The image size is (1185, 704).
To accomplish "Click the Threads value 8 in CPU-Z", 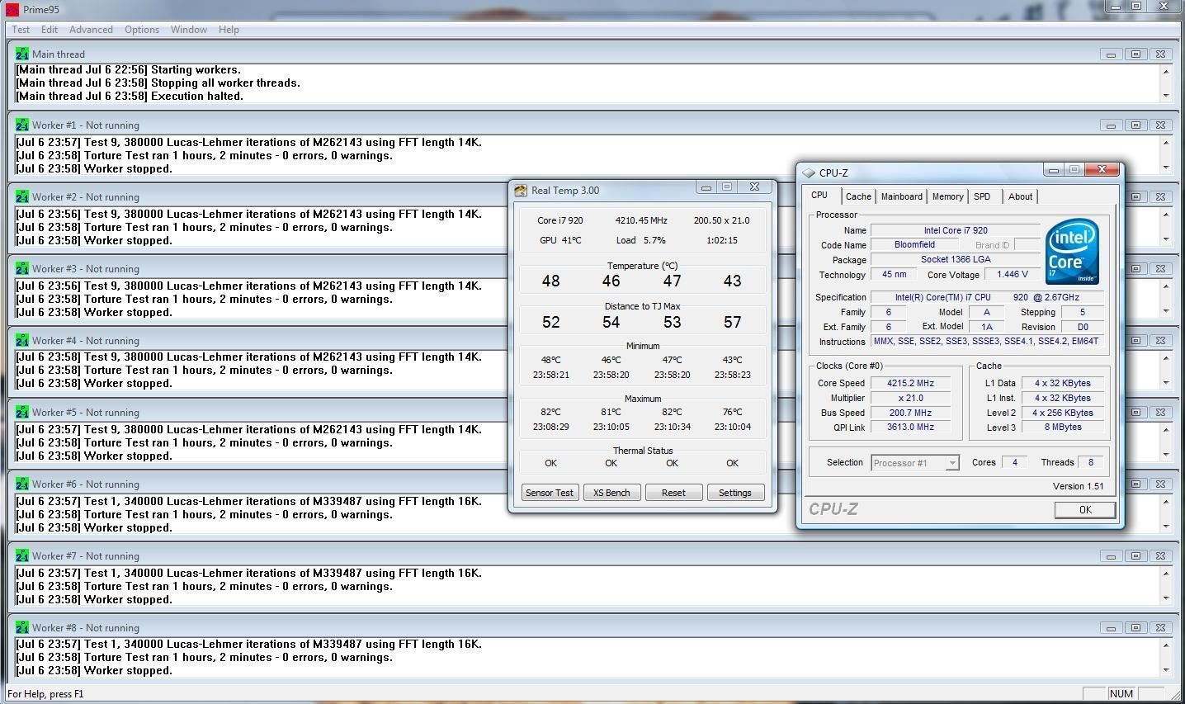I will coord(1091,462).
